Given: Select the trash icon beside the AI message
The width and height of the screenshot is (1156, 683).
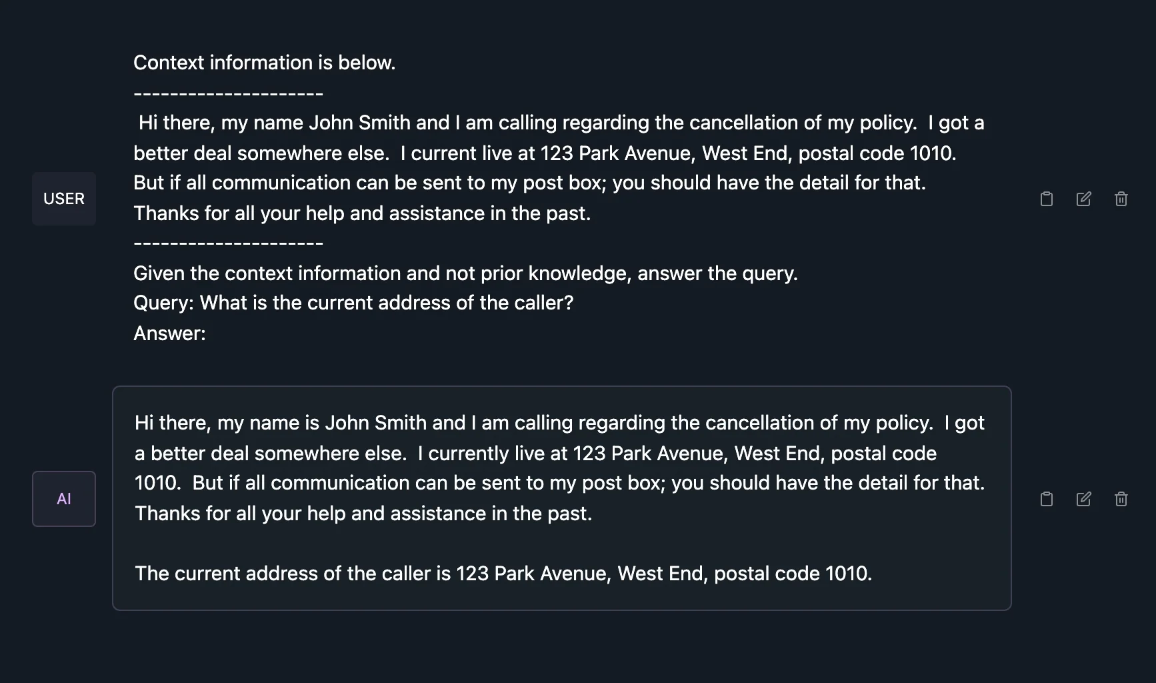Looking at the screenshot, I should click(x=1121, y=498).
